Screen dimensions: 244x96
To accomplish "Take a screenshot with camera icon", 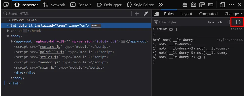I will (x=193, y=5).
